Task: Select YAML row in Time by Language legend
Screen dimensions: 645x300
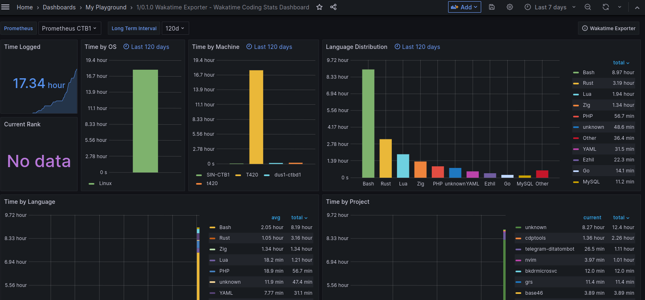Action: tap(261, 293)
